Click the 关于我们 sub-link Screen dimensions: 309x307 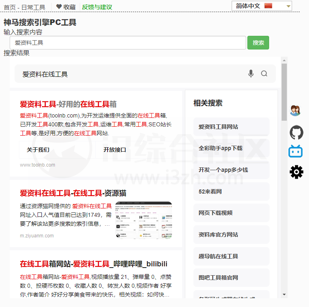point(38,150)
